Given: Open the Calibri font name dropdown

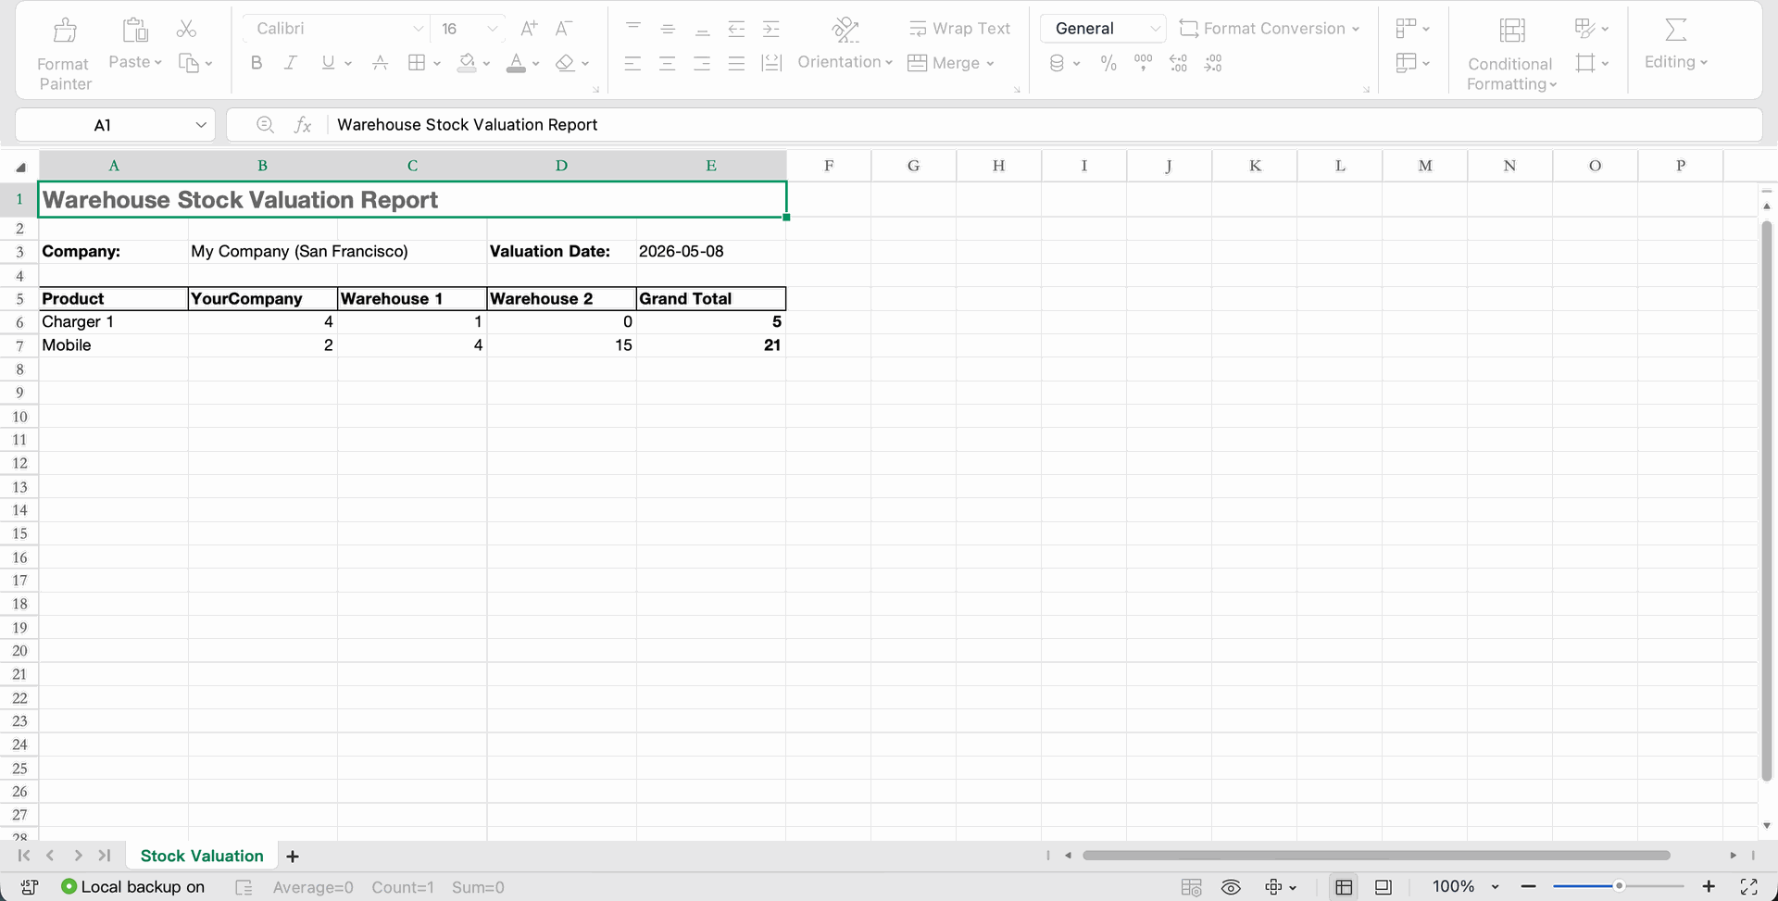Looking at the screenshot, I should 418,29.
